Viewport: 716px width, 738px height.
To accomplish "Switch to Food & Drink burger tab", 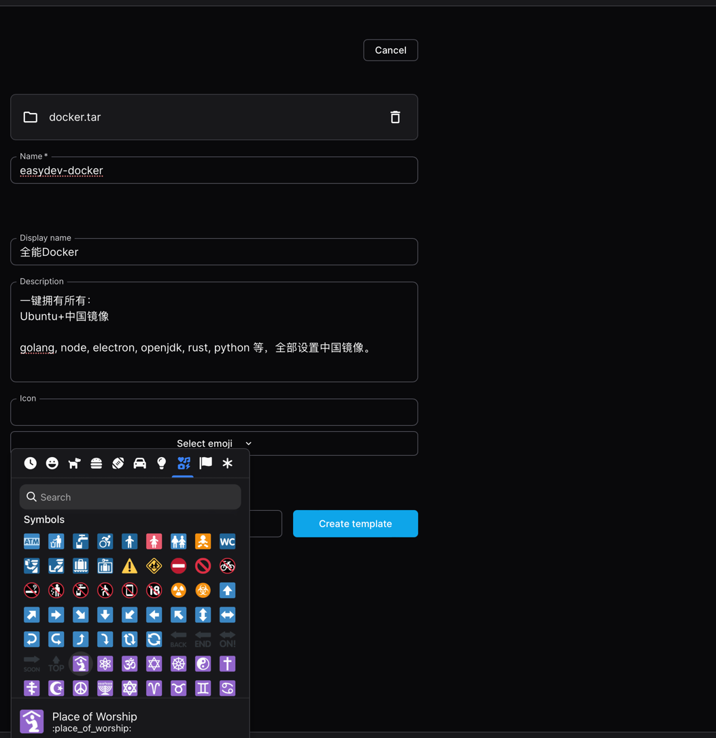I will pyautogui.click(x=96, y=463).
